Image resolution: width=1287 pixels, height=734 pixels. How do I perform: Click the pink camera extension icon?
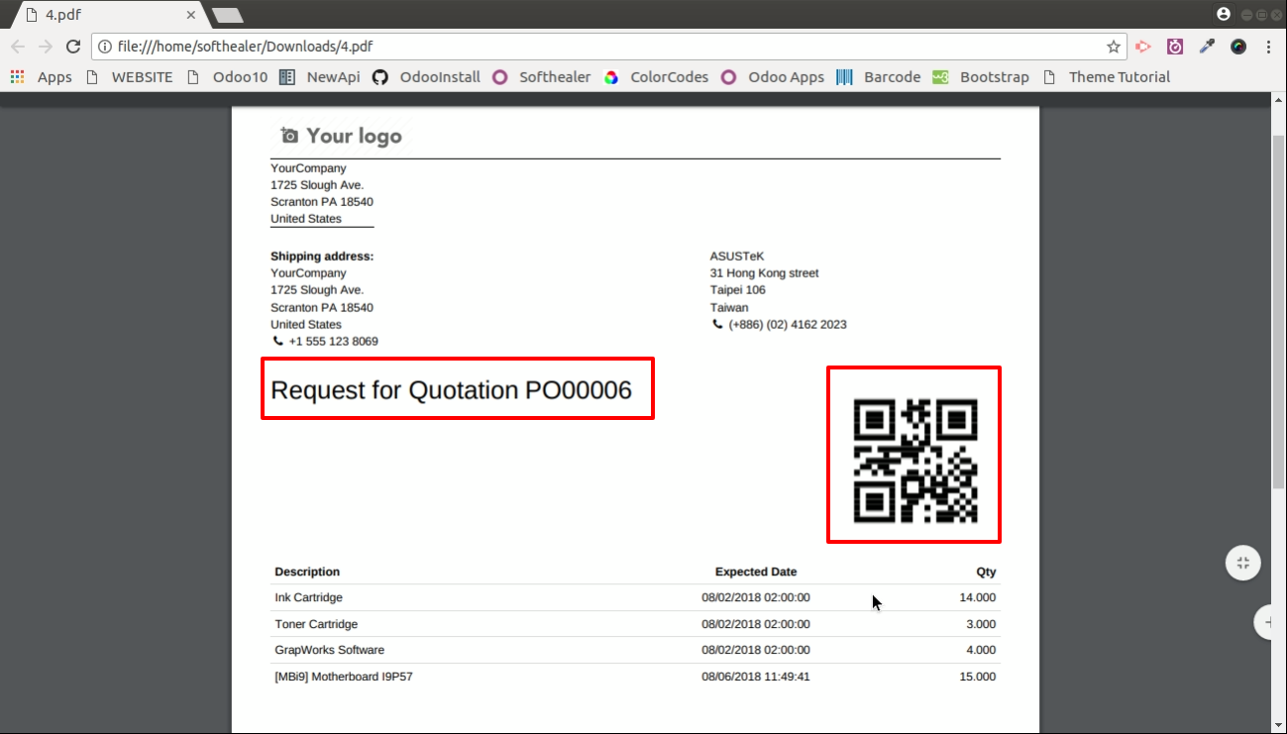[1175, 47]
